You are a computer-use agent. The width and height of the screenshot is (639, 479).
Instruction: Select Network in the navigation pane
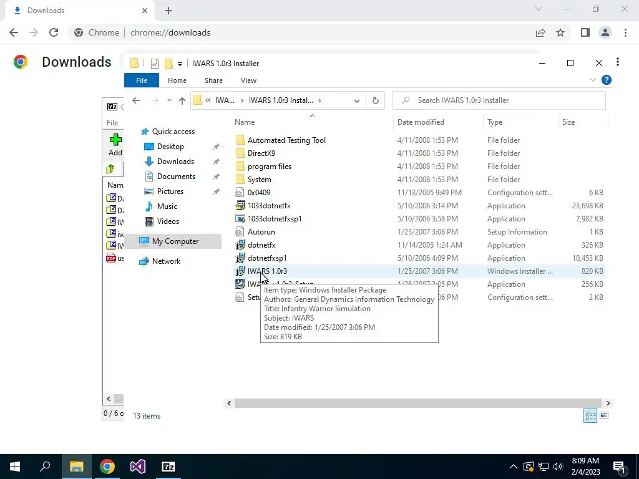(x=166, y=261)
